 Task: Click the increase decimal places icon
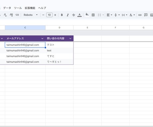(x=11, y=15)
